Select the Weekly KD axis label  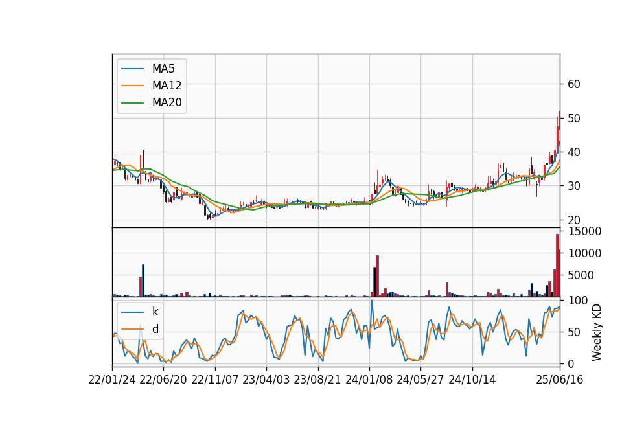[597, 332]
